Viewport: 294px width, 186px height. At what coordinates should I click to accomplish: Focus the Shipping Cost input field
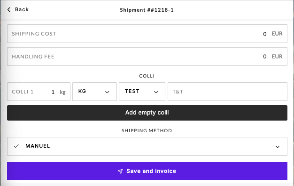[x=147, y=34]
